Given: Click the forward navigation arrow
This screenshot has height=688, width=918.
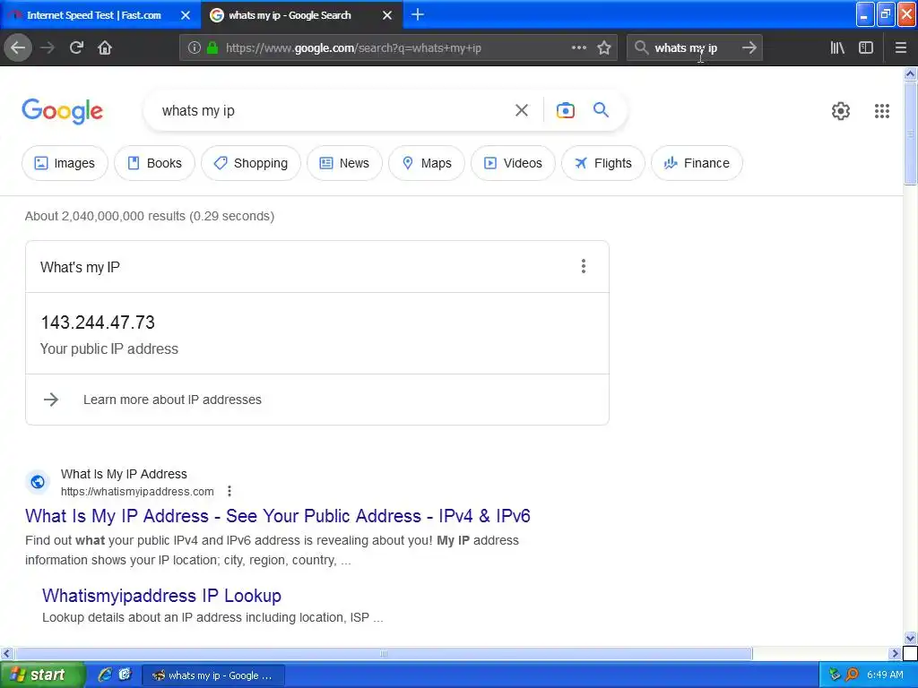Looking at the screenshot, I should 48,47.
